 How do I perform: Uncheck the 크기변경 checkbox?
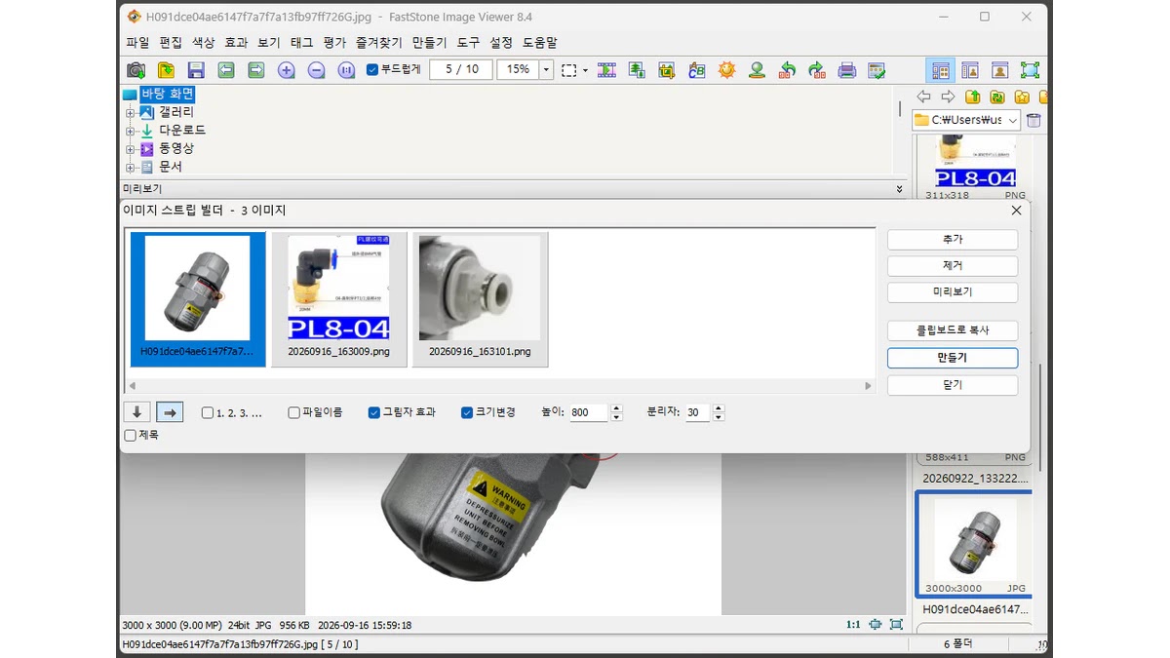(467, 413)
